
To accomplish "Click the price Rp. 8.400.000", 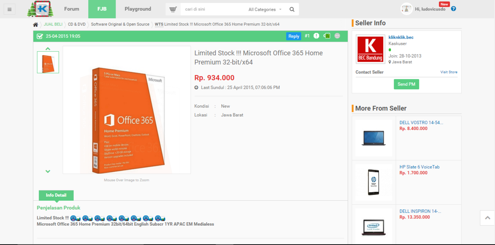I will (x=413, y=129).
